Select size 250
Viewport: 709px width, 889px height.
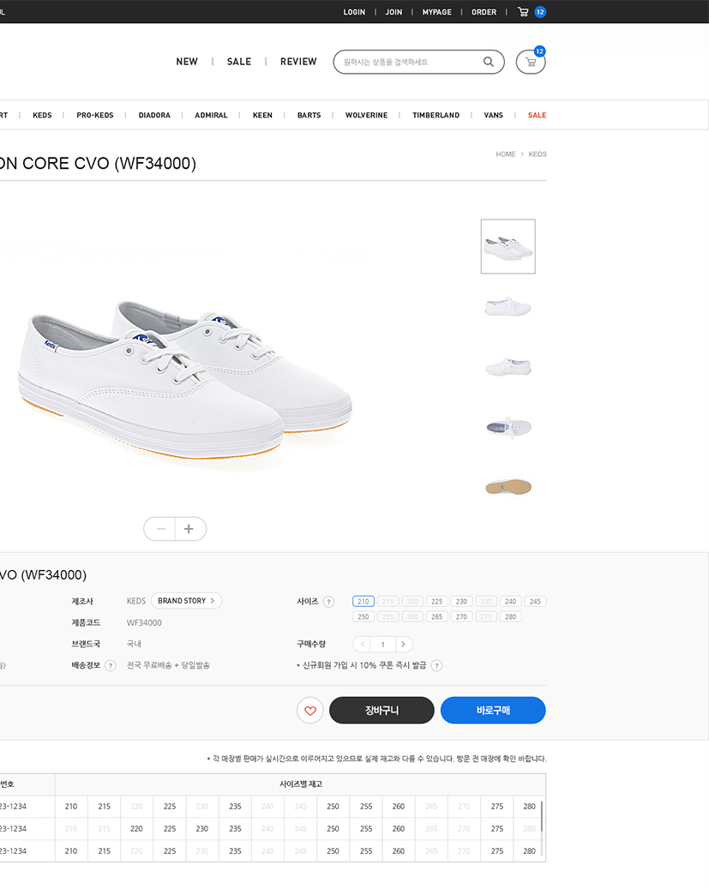click(x=363, y=616)
